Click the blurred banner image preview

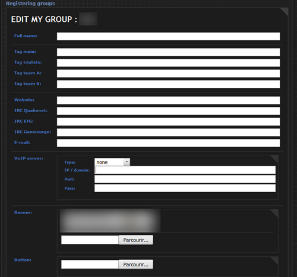tap(110, 221)
